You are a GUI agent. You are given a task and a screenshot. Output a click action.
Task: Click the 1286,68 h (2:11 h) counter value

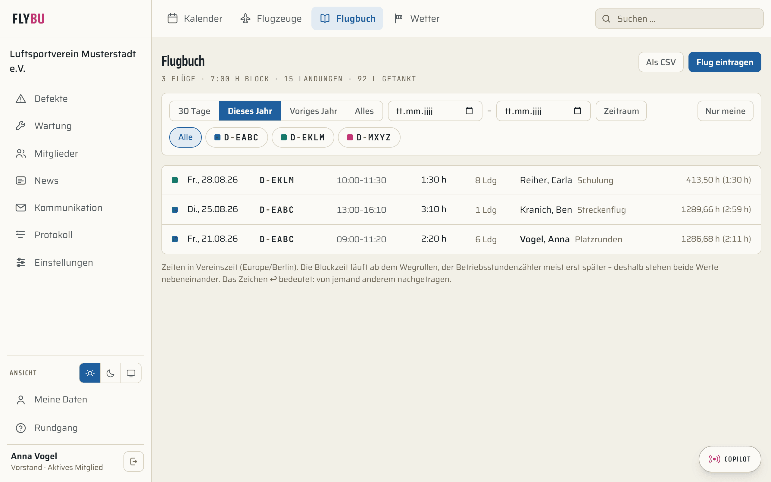coord(716,239)
